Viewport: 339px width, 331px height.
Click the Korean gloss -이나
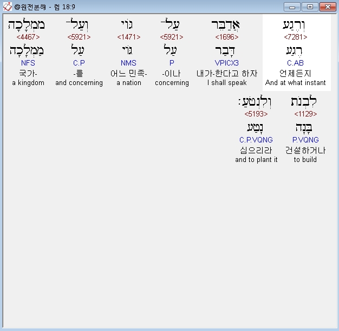tap(172, 73)
